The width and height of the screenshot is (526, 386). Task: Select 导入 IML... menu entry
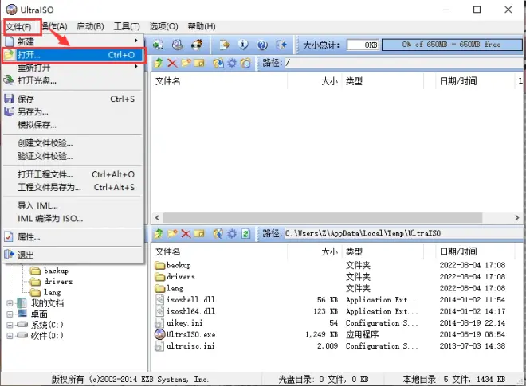pos(73,205)
